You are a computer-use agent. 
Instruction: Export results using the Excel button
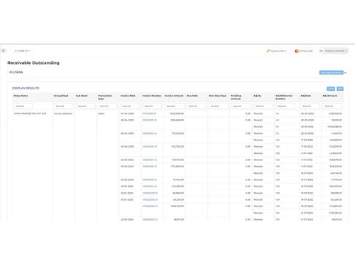point(331,89)
